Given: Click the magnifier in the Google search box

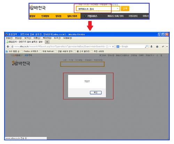Looking at the screenshot, I should pos(146,46).
